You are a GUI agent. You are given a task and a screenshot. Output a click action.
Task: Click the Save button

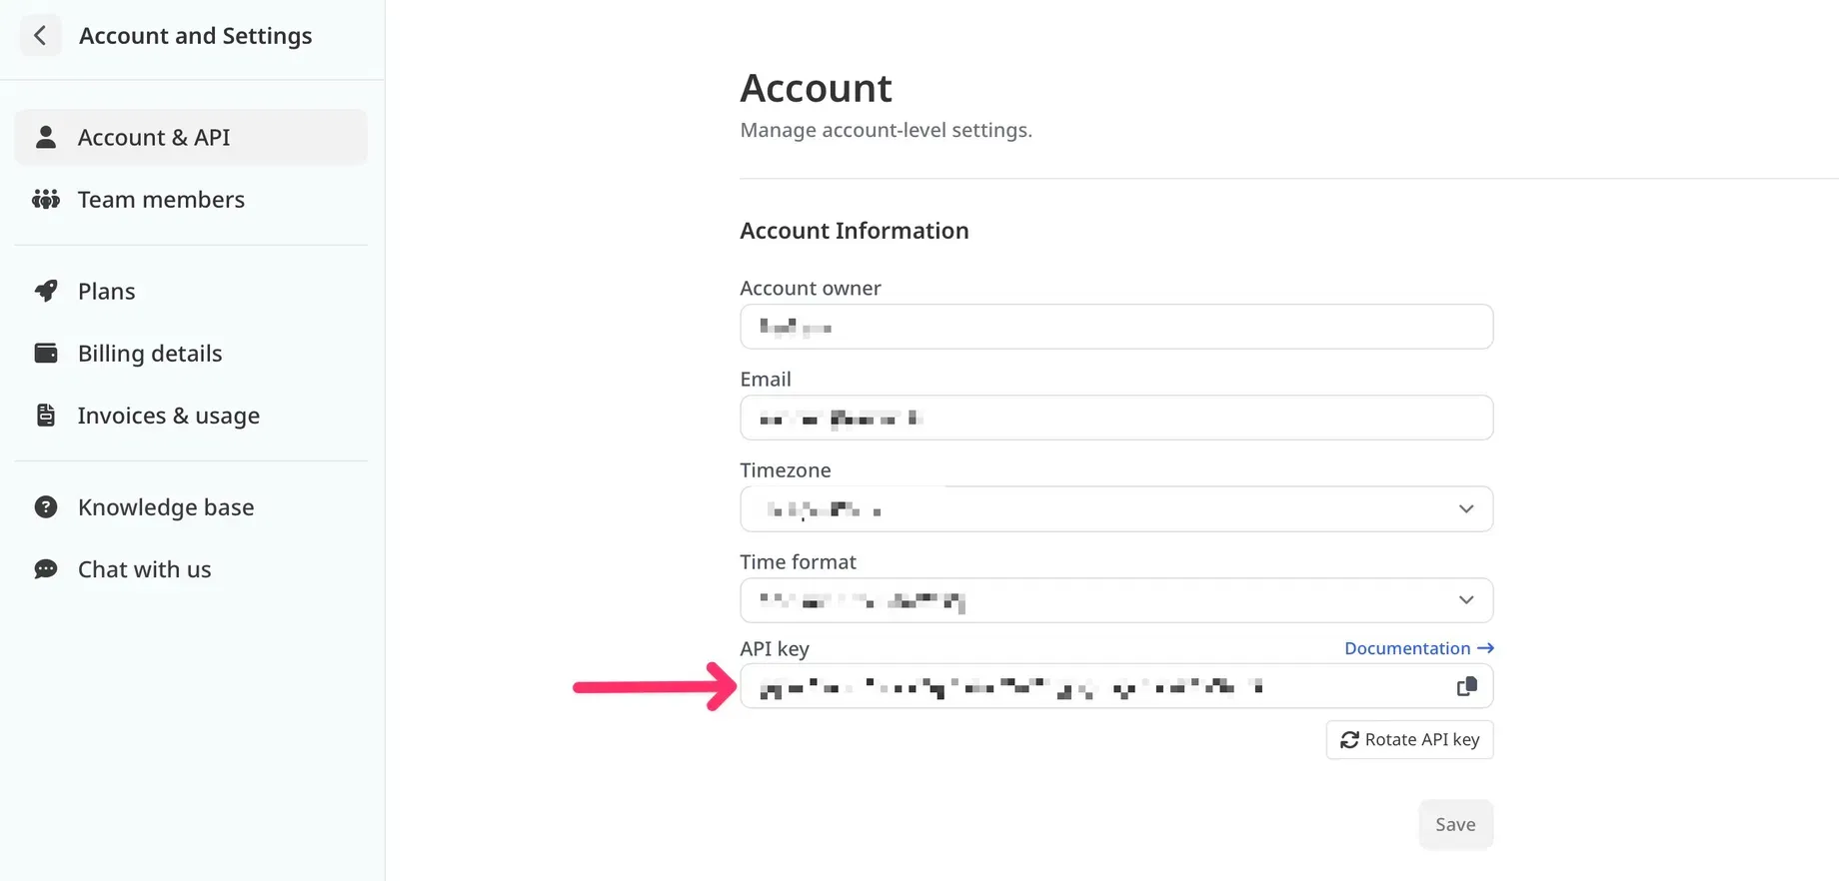[1455, 825]
